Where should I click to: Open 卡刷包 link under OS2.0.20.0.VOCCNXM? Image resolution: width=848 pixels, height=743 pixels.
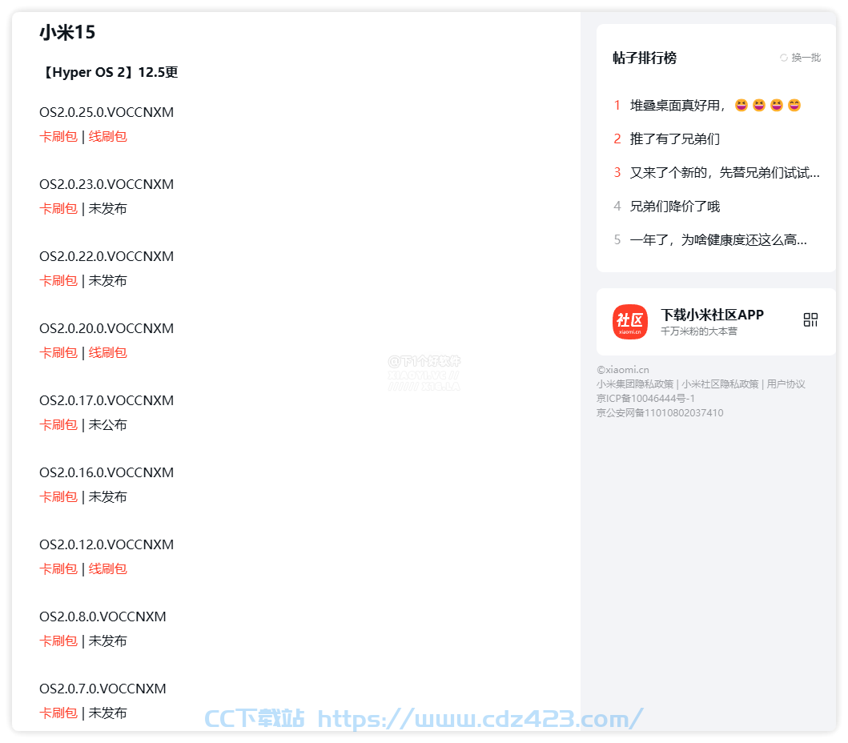58,352
